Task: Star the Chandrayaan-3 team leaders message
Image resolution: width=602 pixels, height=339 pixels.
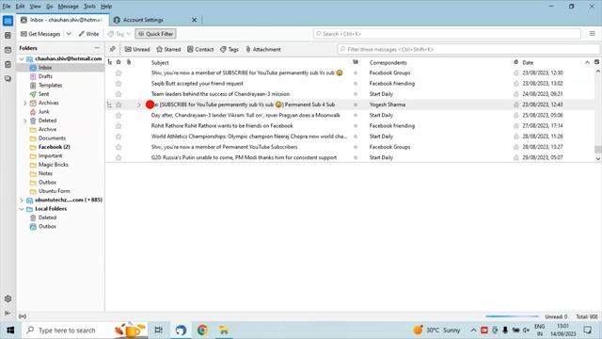Action: 119,94
